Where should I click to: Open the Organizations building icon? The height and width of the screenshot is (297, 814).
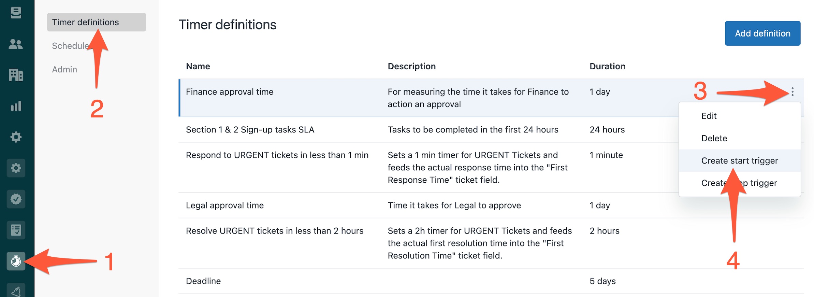click(16, 75)
